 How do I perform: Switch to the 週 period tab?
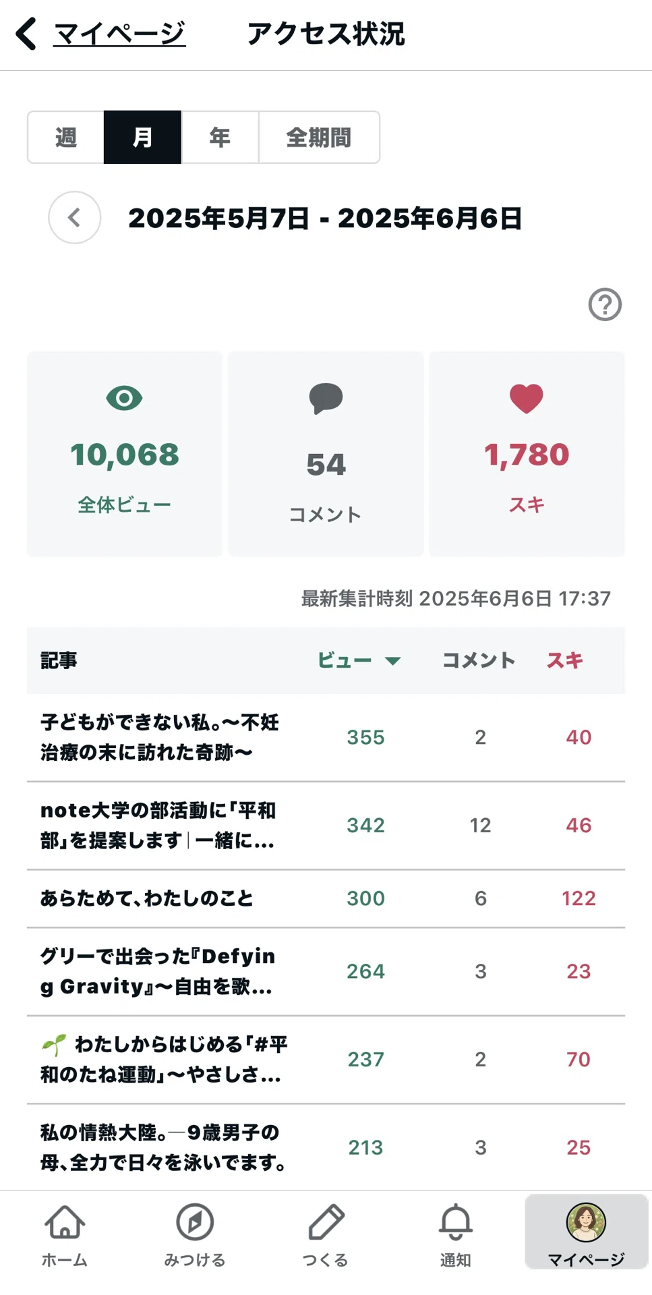point(65,138)
